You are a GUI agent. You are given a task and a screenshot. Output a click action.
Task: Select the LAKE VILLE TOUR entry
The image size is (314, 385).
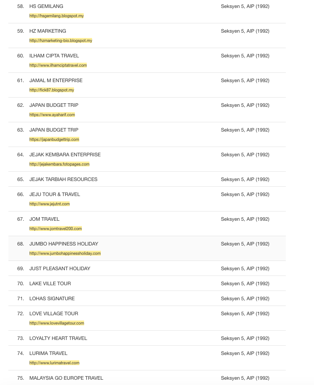pos(50,283)
